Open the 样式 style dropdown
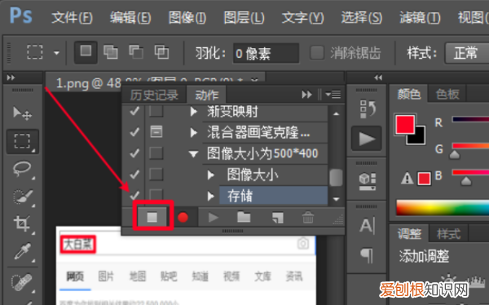This screenshot has width=489, height=305. tap(467, 53)
